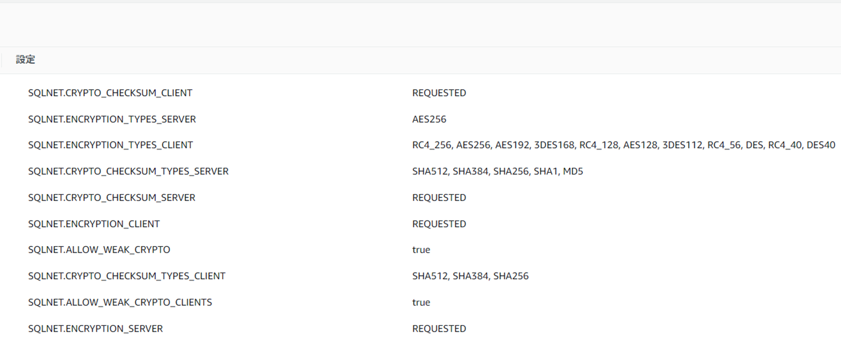Click the RC4_256, AES256 cipher list value
The height and width of the screenshot is (346, 841).
click(x=623, y=145)
